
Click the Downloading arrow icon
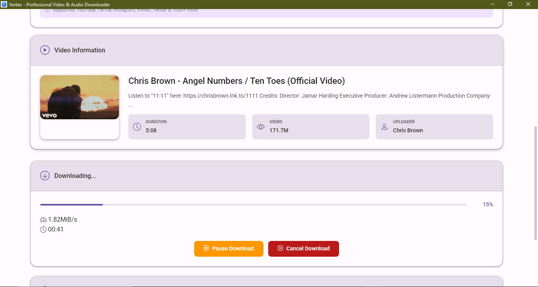tap(45, 176)
